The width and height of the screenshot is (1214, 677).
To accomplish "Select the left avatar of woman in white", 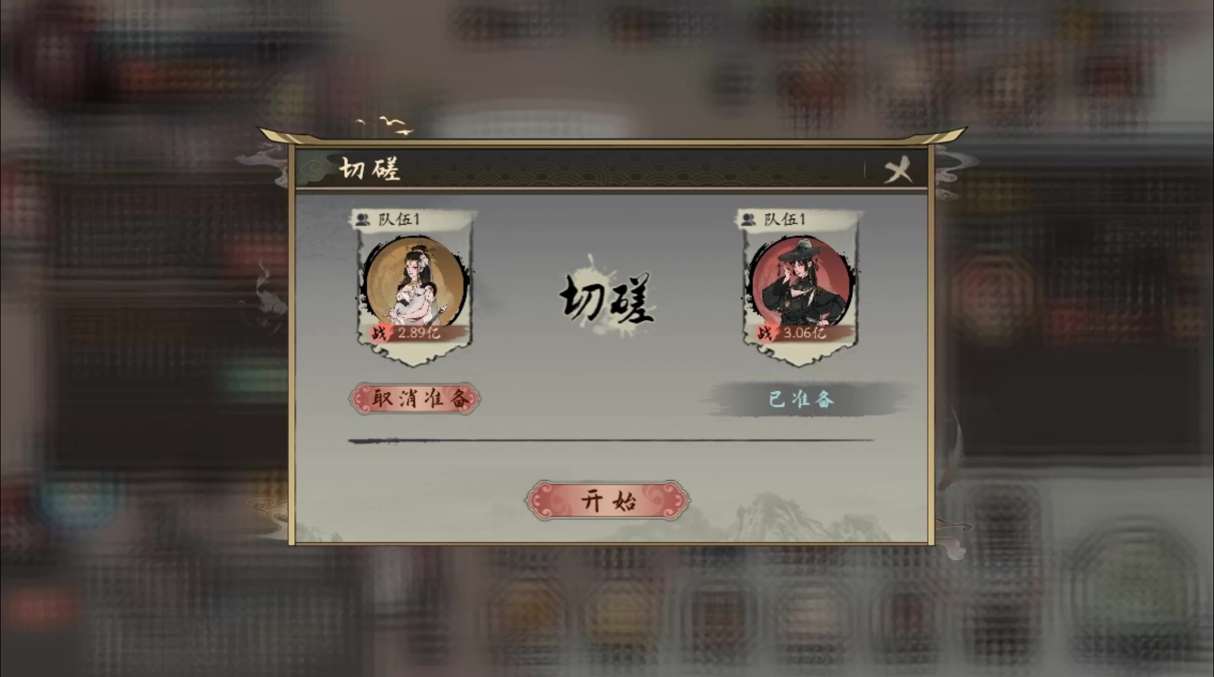I will (414, 283).
